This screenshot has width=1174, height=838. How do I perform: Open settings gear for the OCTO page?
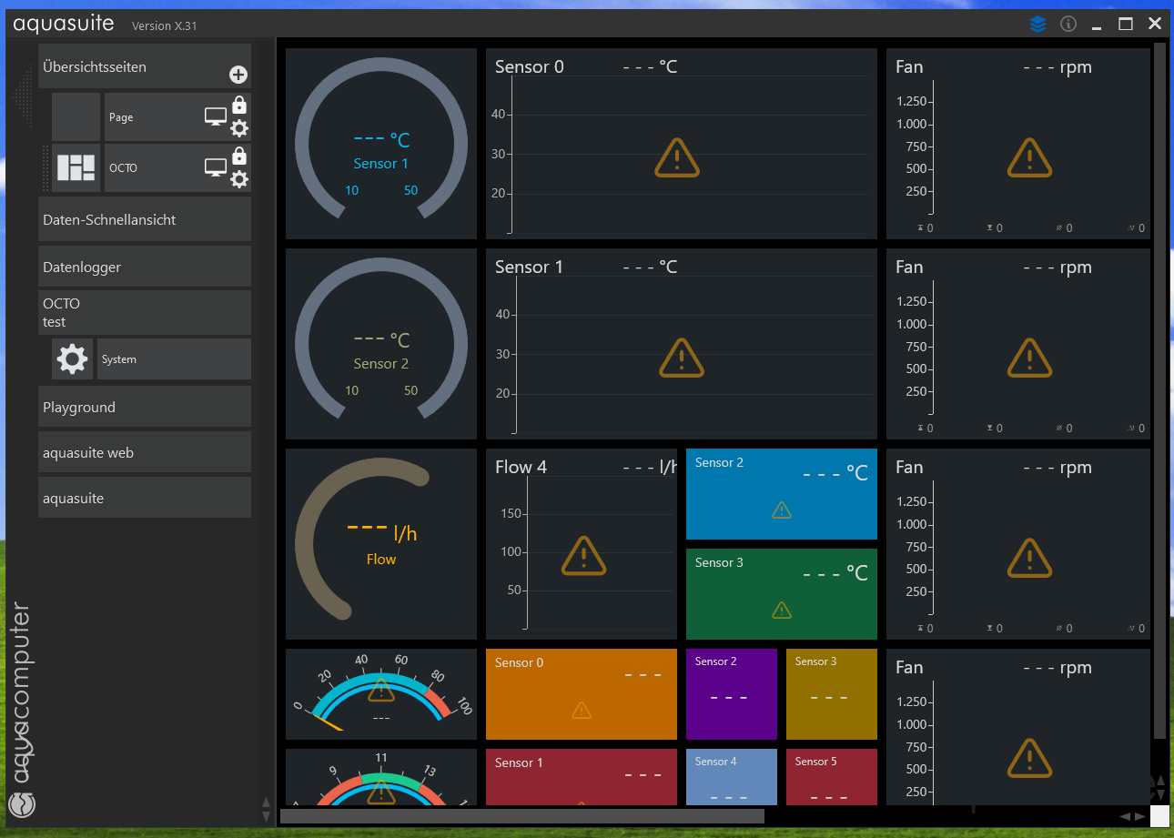pos(239,179)
